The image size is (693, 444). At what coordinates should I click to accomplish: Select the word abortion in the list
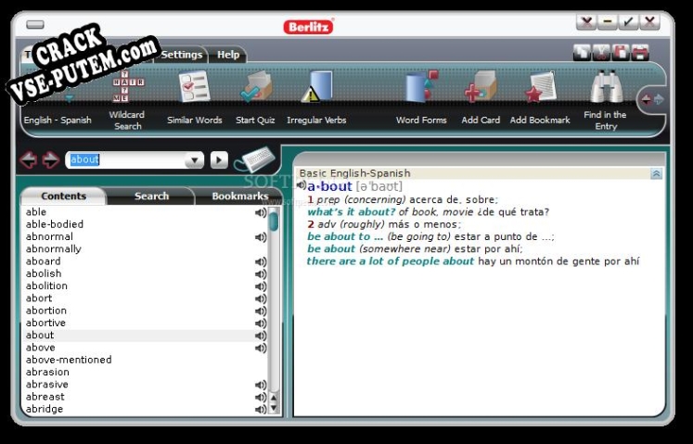tap(46, 311)
